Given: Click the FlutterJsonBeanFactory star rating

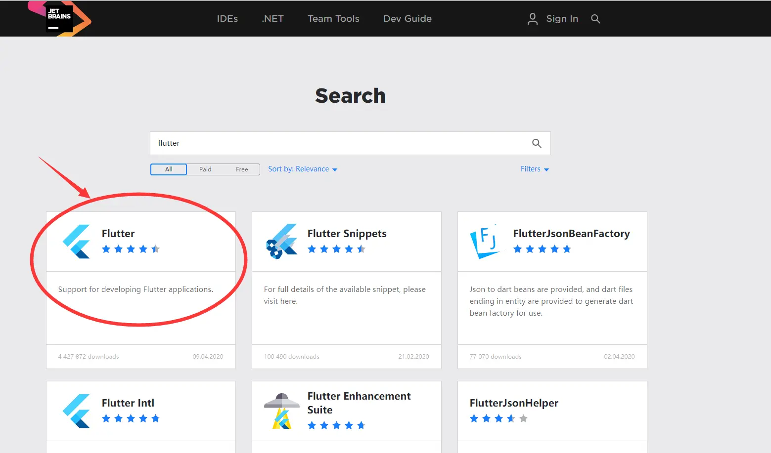Looking at the screenshot, I should (x=542, y=249).
